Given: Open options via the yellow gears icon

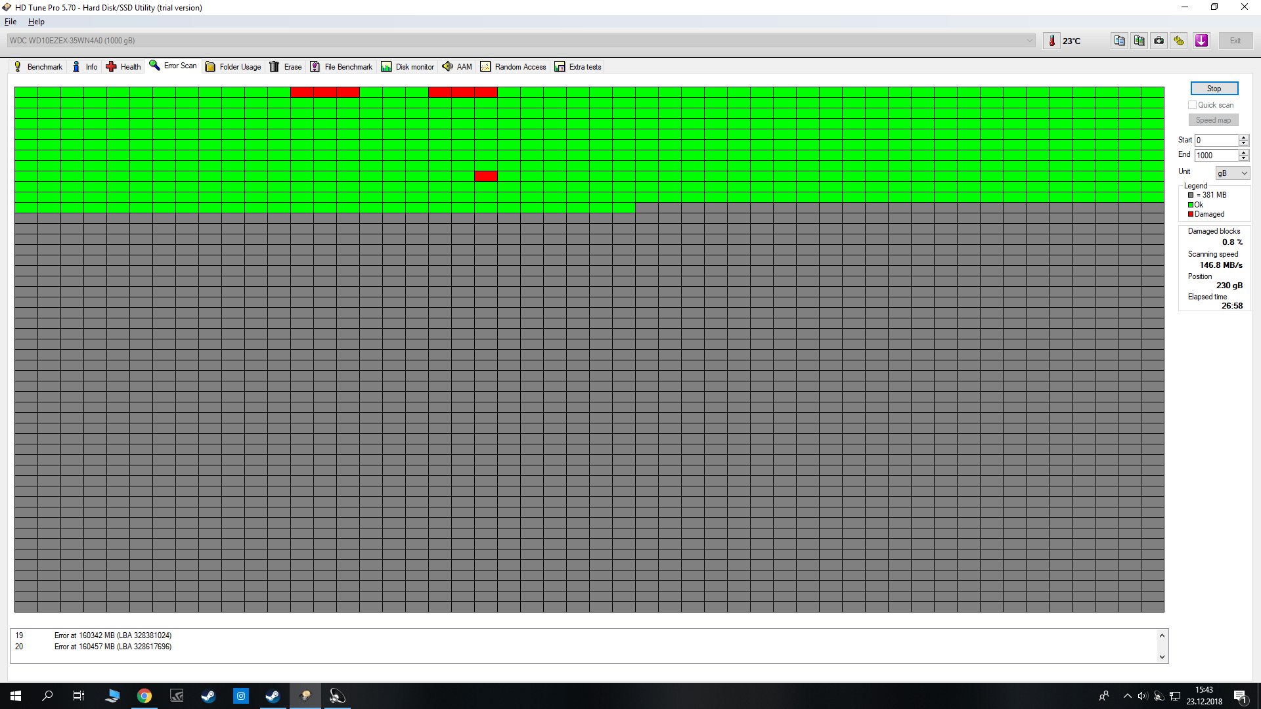Looking at the screenshot, I should click(1179, 41).
